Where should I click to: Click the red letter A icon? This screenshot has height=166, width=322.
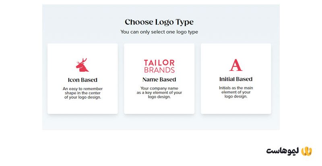coord(236,65)
